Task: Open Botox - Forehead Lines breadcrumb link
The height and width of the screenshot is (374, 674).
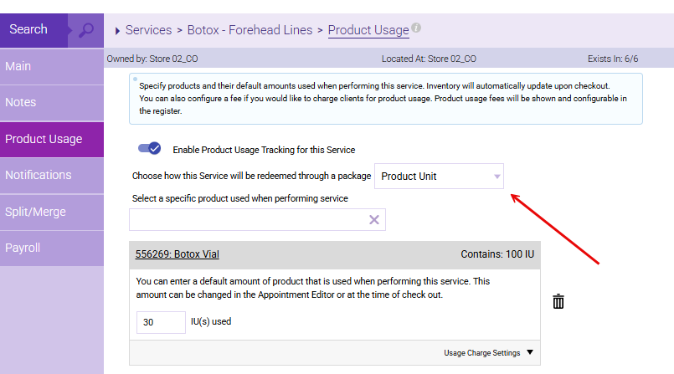Action: click(249, 30)
